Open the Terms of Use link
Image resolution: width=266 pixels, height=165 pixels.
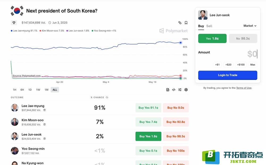point(244,88)
